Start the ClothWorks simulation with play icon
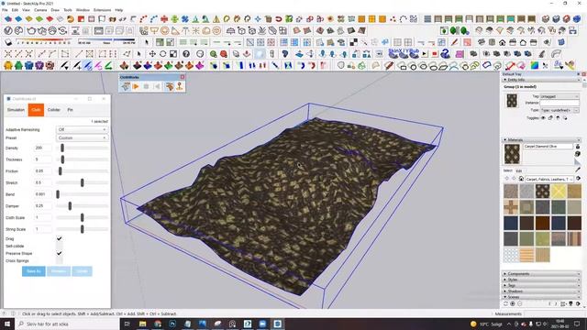Image resolution: width=587 pixels, height=330 pixels. tap(136, 86)
